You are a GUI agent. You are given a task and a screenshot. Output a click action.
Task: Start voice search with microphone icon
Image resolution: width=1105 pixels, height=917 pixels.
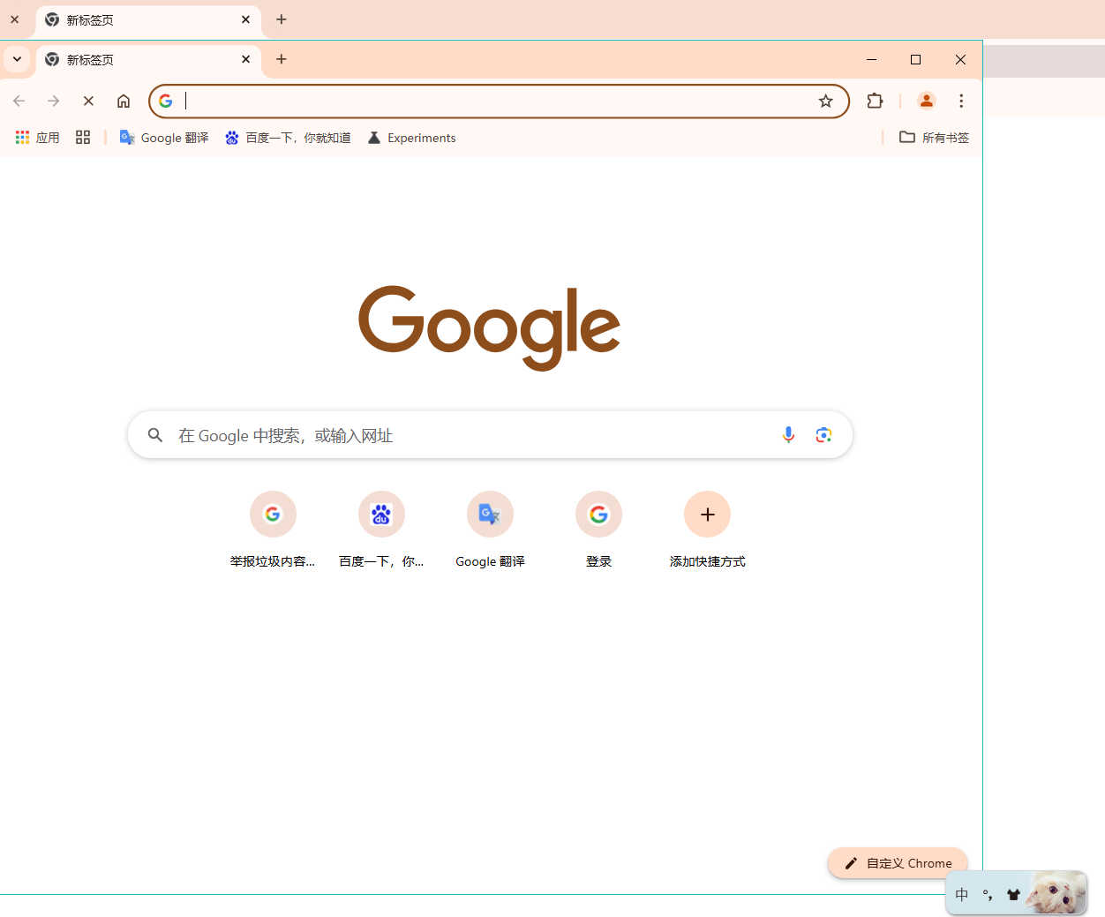click(788, 435)
